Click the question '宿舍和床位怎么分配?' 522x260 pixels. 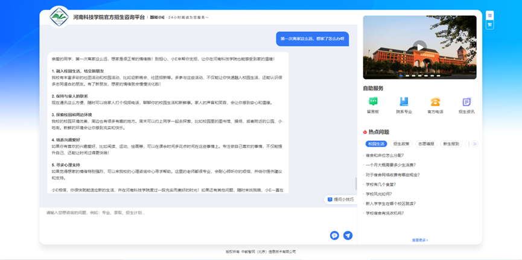(386, 155)
